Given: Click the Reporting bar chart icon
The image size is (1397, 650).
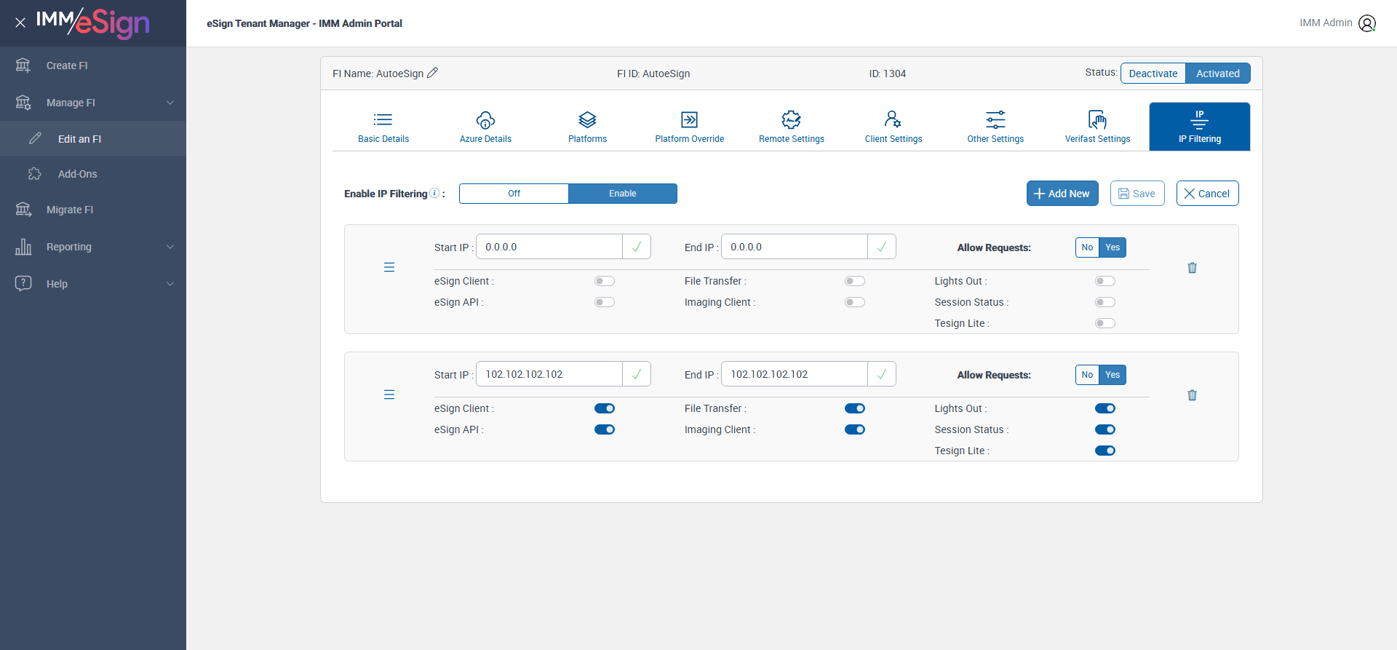Looking at the screenshot, I should [x=23, y=247].
